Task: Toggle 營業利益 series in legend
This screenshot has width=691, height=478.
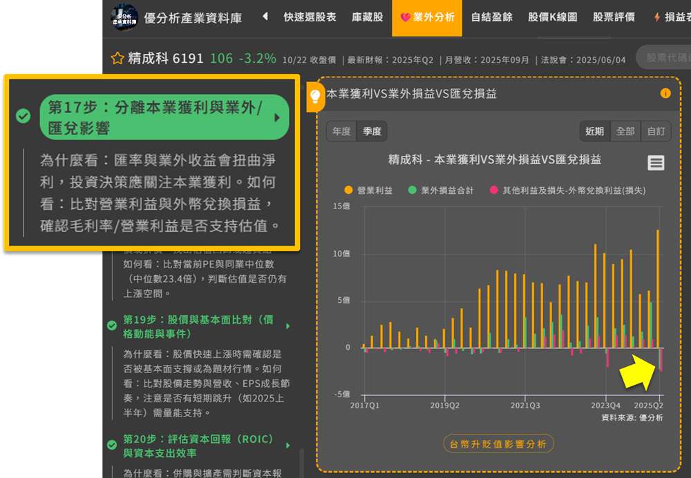Action: [368, 190]
